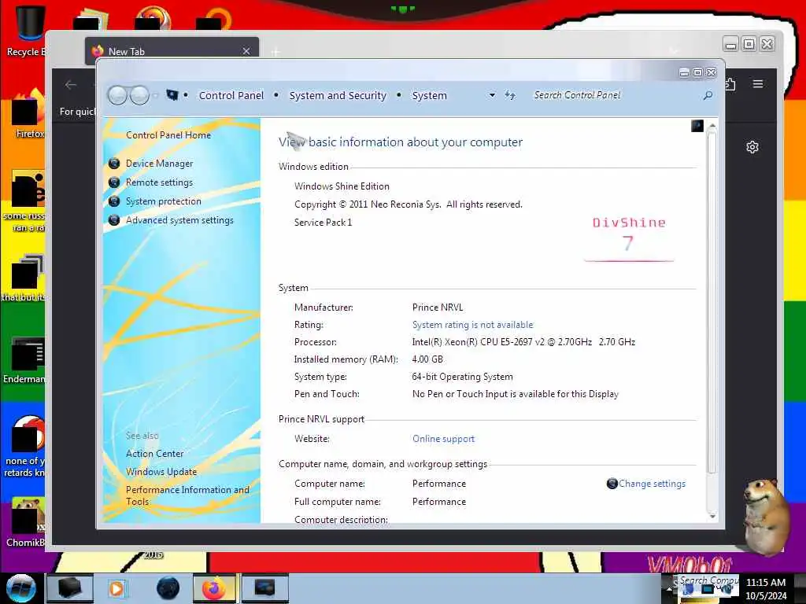Click the scroll down arrow in System window

pyautogui.click(x=712, y=516)
